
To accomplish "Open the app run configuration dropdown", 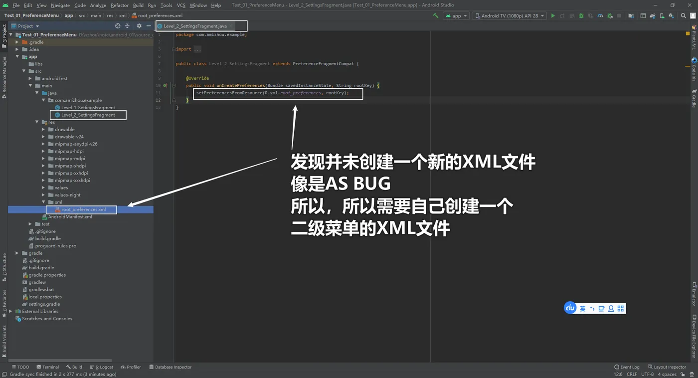I will pyautogui.click(x=457, y=16).
